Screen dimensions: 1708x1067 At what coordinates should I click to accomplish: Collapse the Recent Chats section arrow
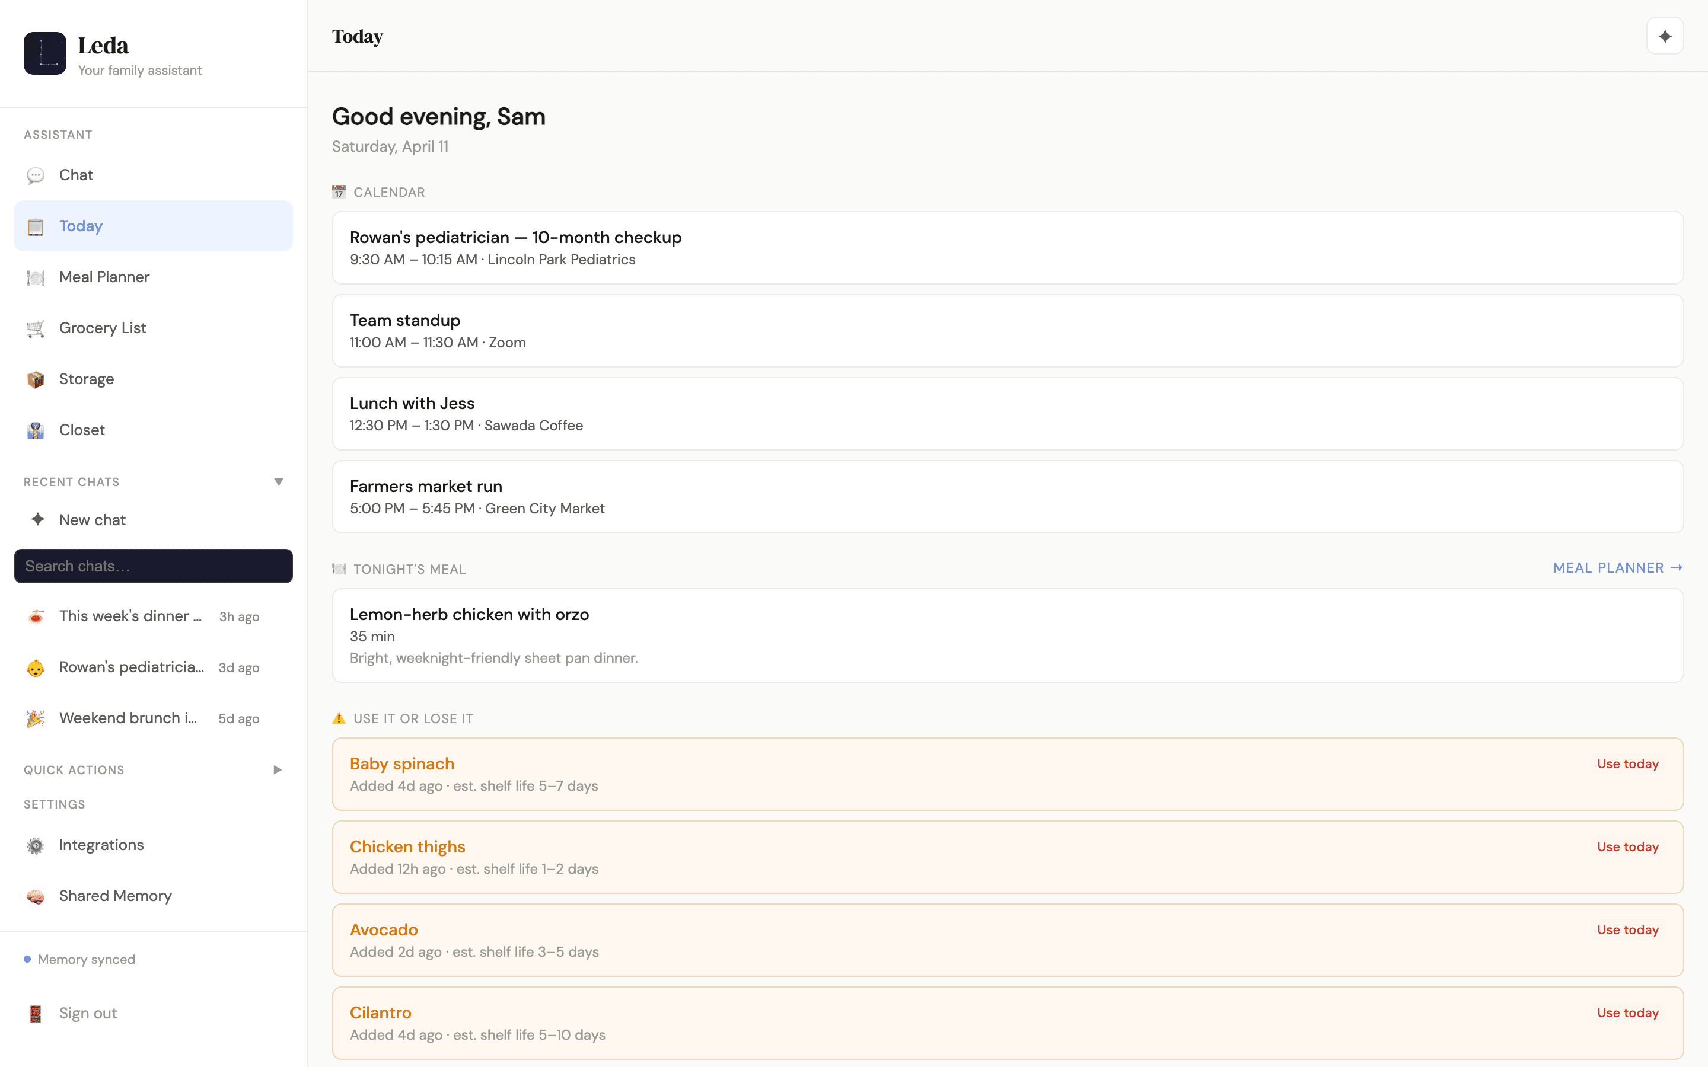tap(278, 482)
